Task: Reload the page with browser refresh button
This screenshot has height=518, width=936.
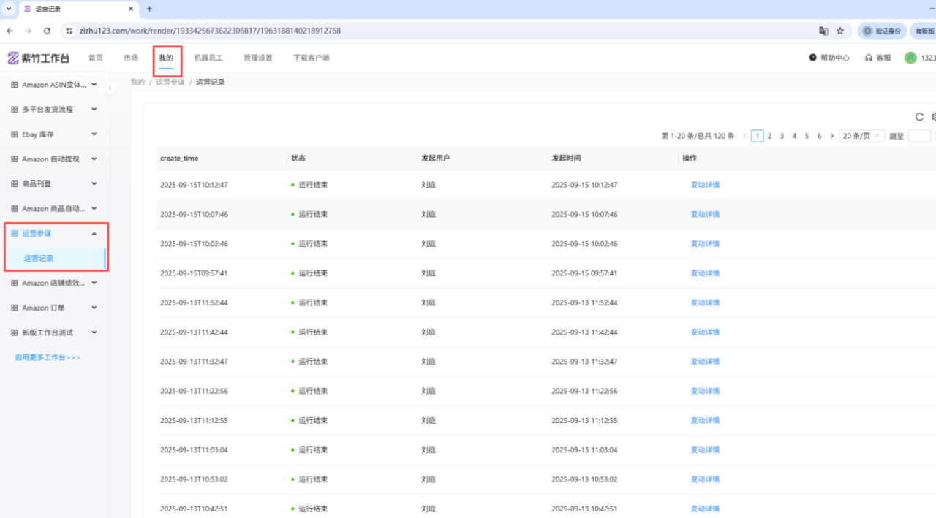Action: (47, 31)
